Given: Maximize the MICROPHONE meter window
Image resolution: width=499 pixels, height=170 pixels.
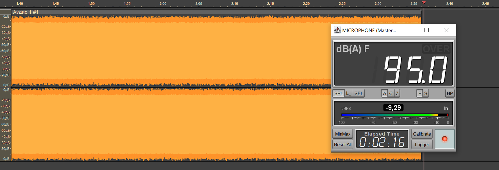Looking at the screenshot, I should [426, 30].
